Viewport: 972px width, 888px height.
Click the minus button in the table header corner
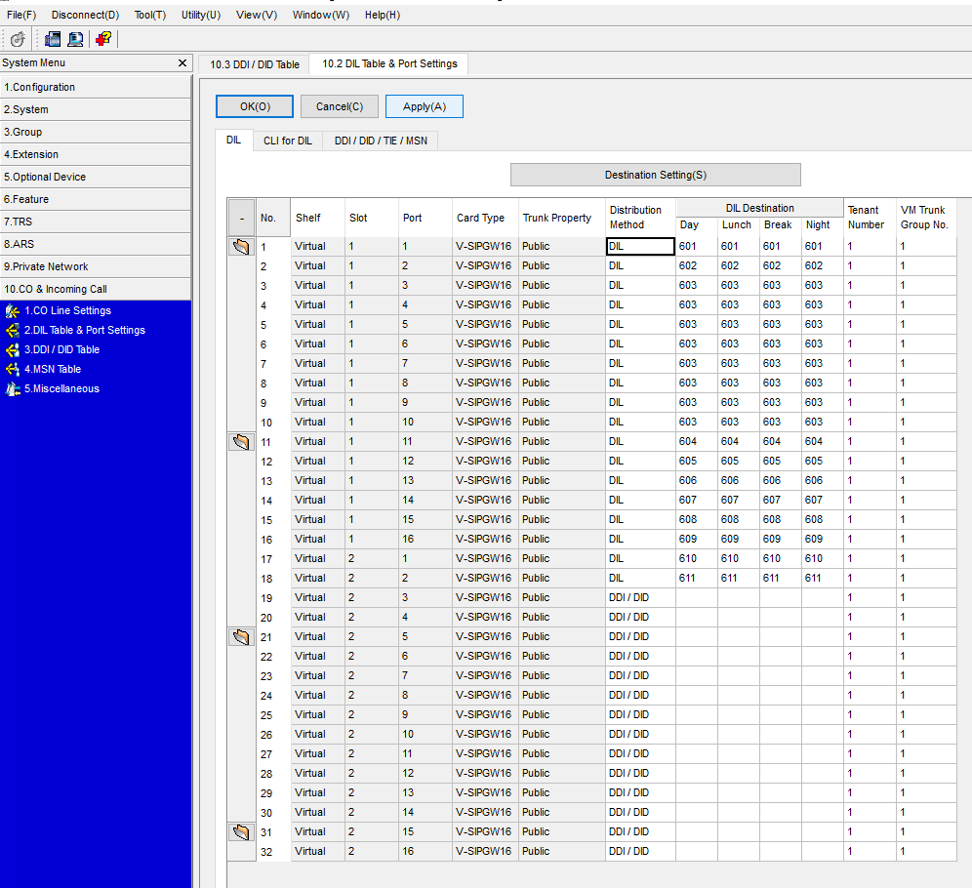pyautogui.click(x=241, y=219)
